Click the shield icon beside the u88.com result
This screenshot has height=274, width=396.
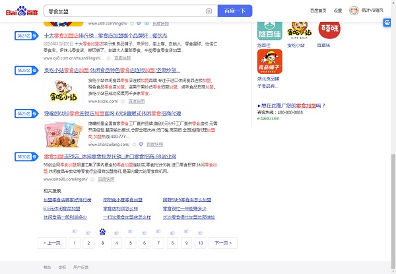pyautogui.click(x=139, y=23)
